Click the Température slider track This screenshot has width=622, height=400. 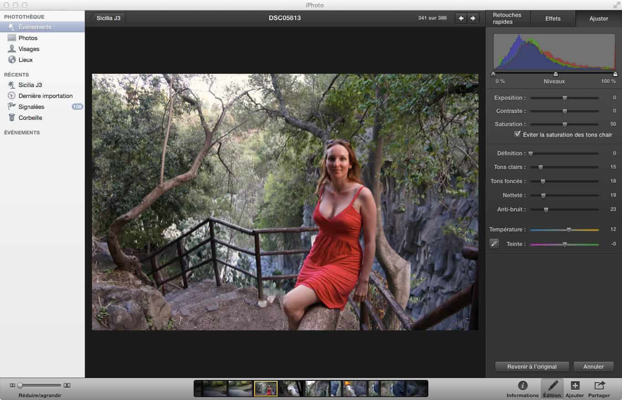(x=564, y=230)
